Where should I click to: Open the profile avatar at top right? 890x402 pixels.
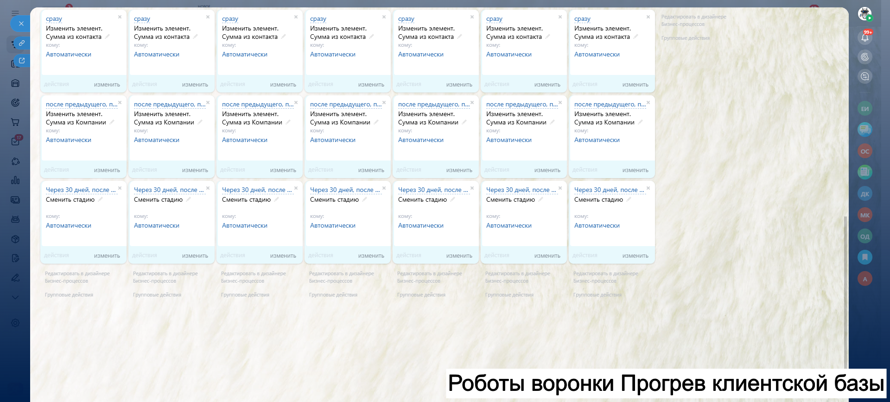coord(865,14)
